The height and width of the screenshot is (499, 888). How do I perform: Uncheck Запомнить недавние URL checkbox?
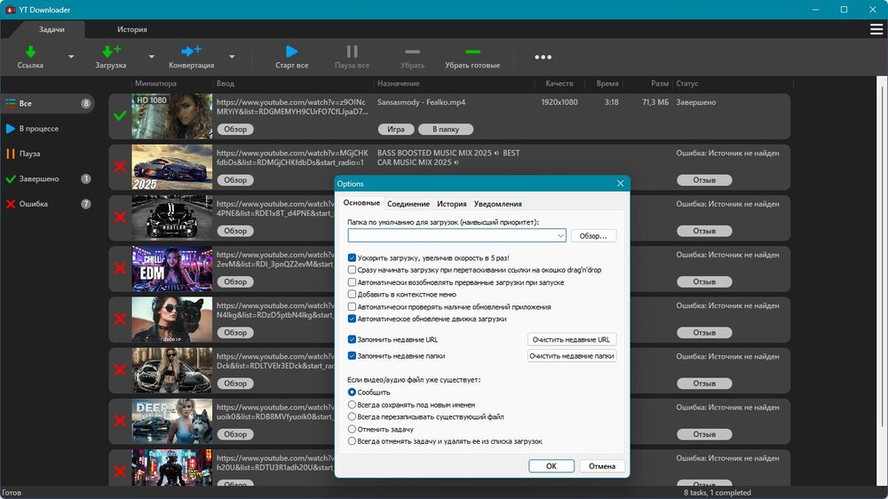pos(353,339)
